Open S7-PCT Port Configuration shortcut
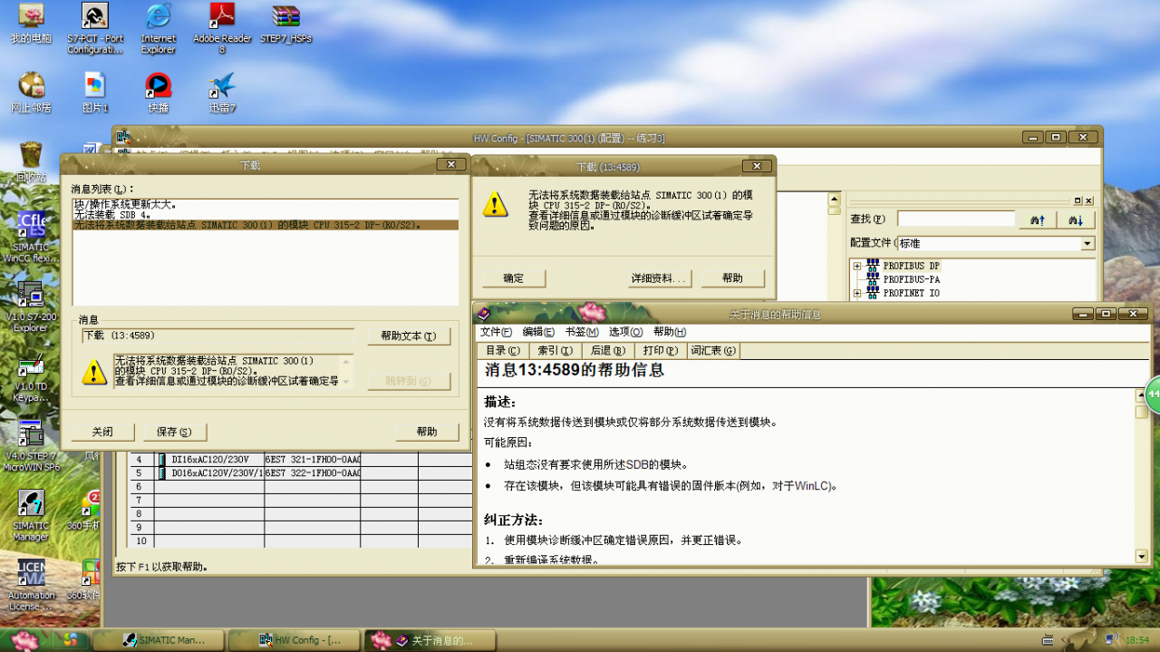This screenshot has height=652, width=1160. (x=95, y=28)
